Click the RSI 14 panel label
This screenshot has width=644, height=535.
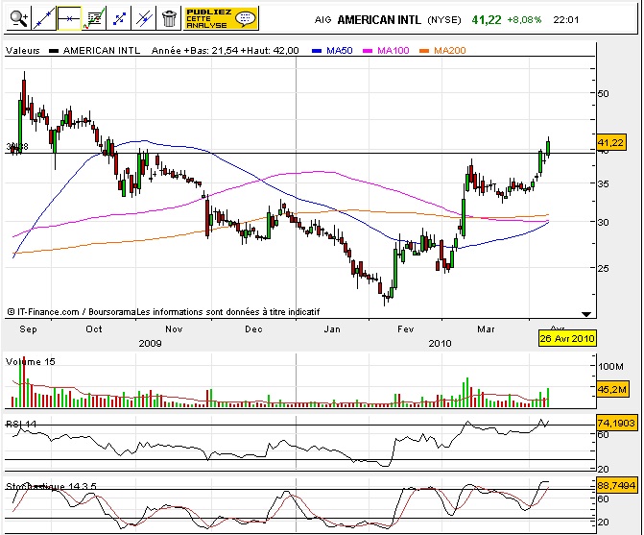tap(21, 424)
